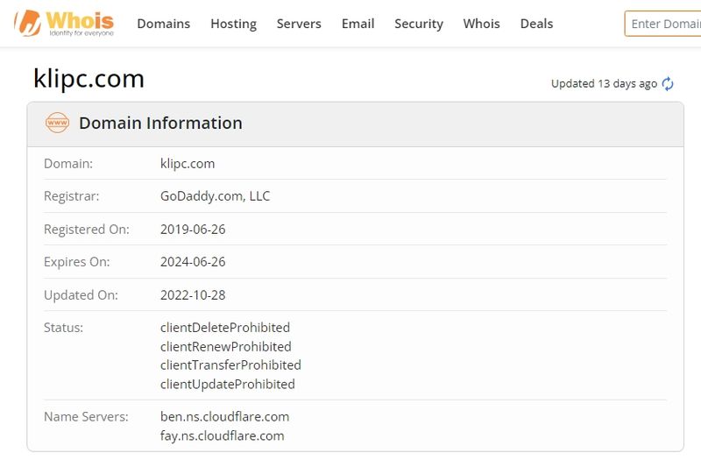Screen dimensions: 701x460
Task: Click the clientRenewProhibited status
Action: (226, 346)
